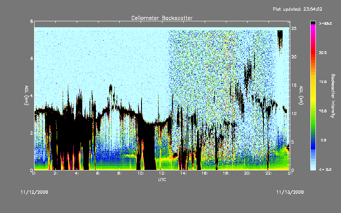Click the '10.0' colorbar scale label

[323, 111]
